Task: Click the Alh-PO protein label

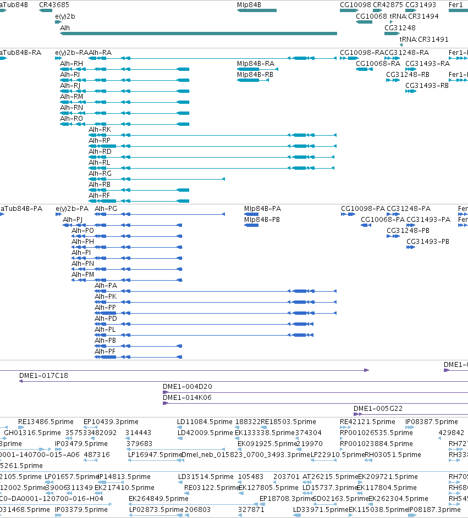Action: (x=82, y=230)
